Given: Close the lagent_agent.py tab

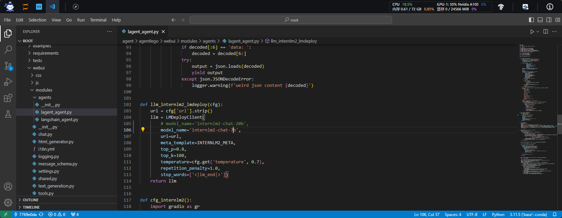Looking at the screenshot, I should click(163, 32).
